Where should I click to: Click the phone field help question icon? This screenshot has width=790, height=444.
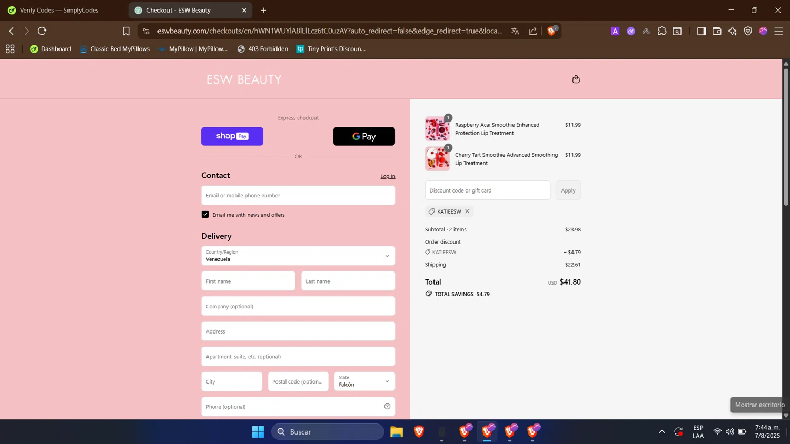[x=387, y=407]
